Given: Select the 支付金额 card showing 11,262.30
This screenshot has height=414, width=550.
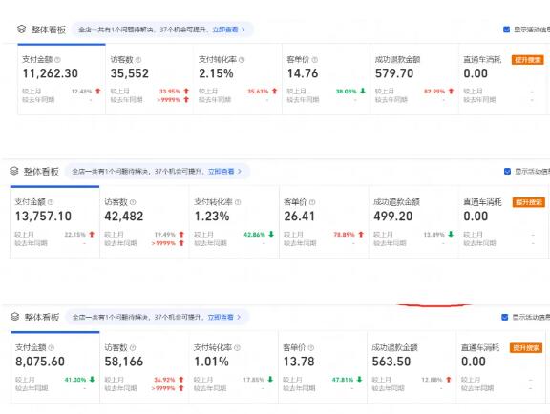Looking at the screenshot, I should click(62, 79).
